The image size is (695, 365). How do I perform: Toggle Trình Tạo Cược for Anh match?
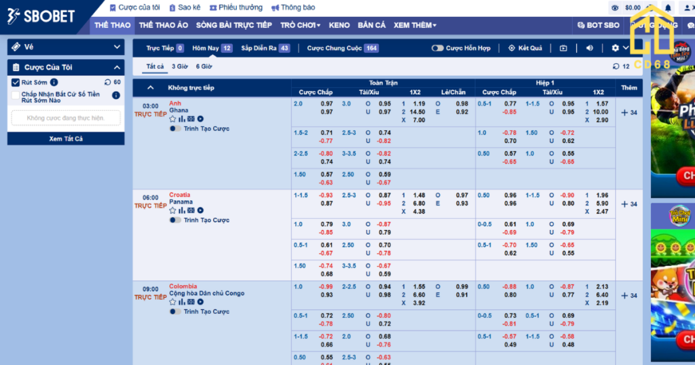point(175,128)
